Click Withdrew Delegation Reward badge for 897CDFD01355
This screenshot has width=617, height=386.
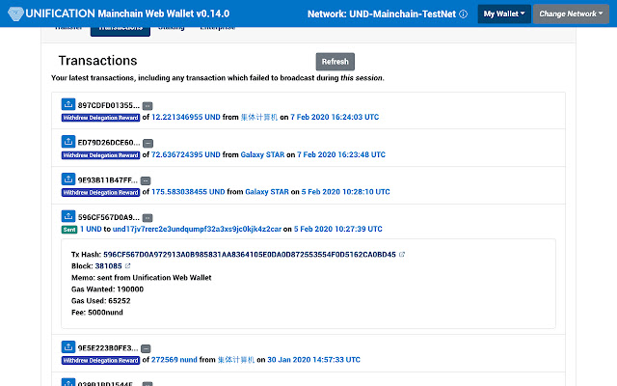(100, 118)
